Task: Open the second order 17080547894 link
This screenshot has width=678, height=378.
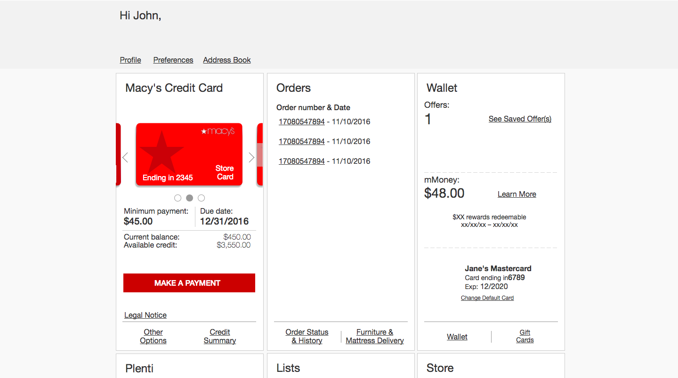Action: [302, 141]
